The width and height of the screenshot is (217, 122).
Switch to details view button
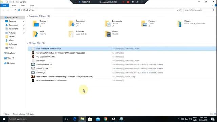pos(212,114)
